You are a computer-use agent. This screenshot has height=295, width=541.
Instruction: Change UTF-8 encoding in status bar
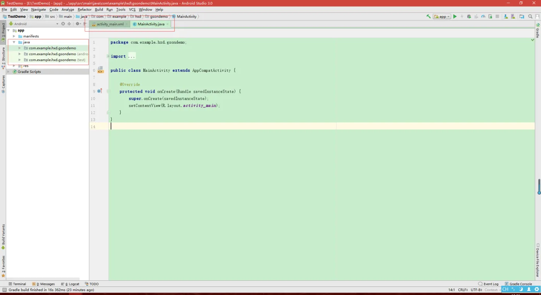pos(476,290)
